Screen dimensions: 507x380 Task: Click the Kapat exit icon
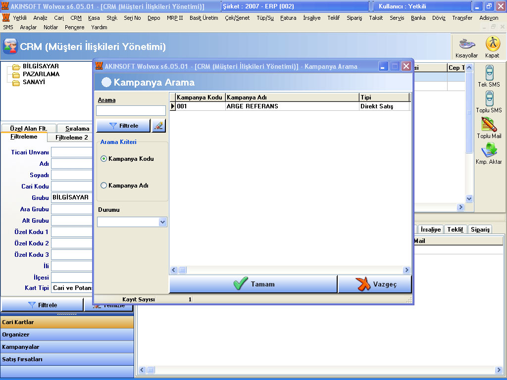coord(493,47)
